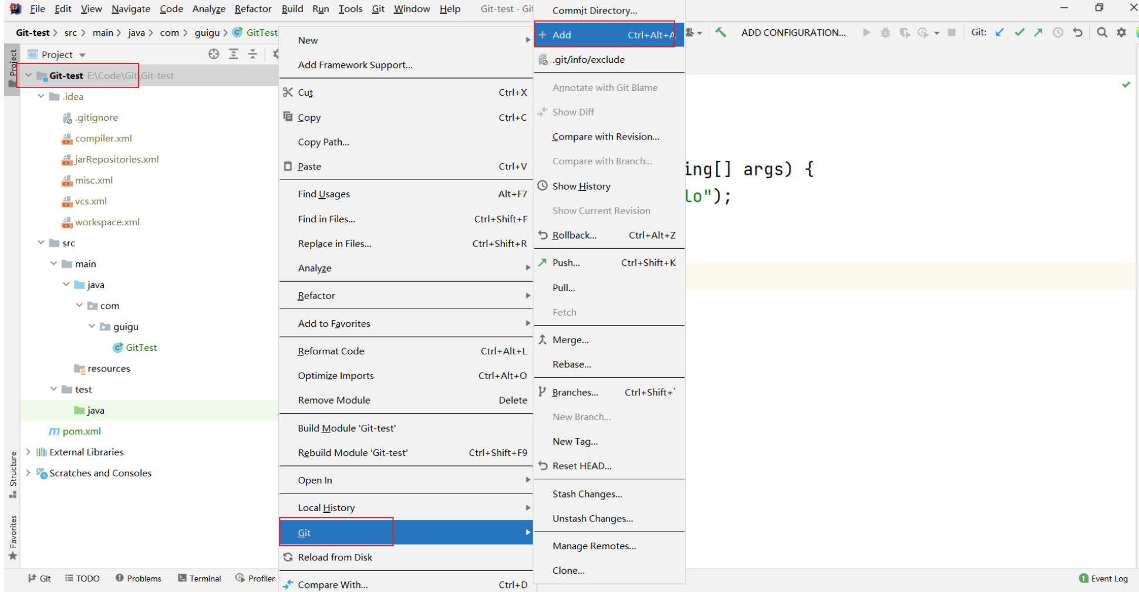
Task: Choose Show History in Git submenu
Action: tap(609, 186)
